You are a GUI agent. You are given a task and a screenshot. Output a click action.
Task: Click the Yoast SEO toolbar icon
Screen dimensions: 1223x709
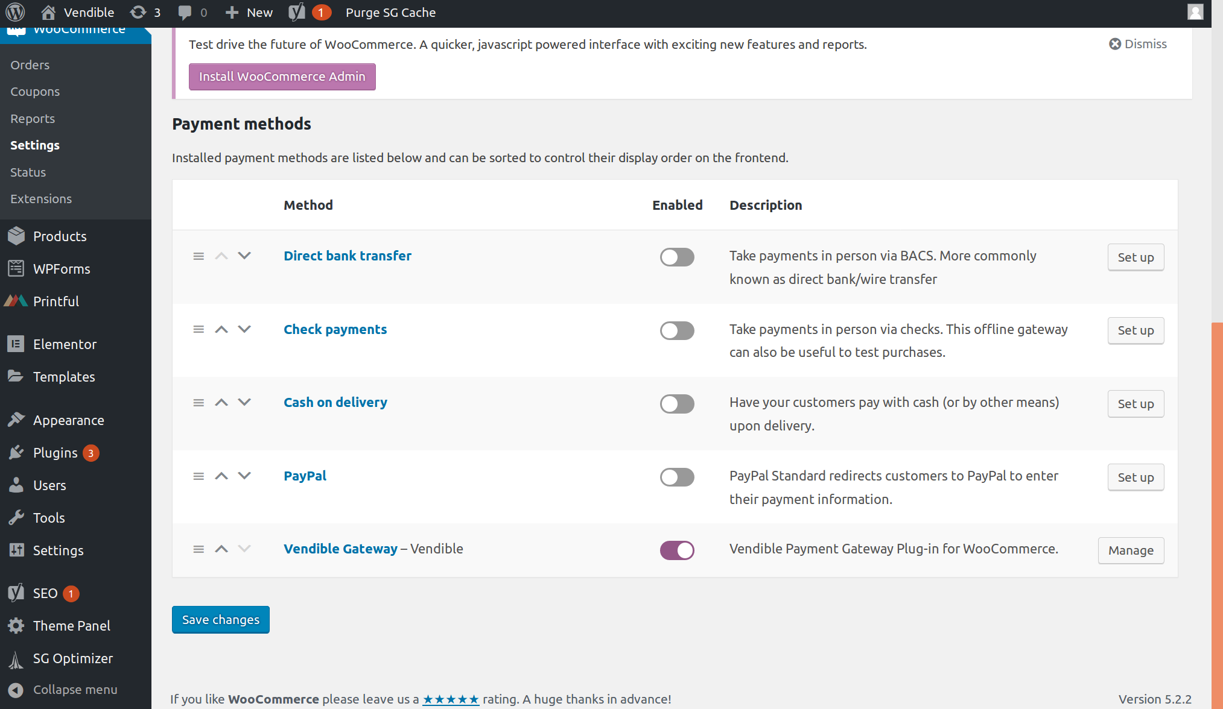tap(297, 12)
